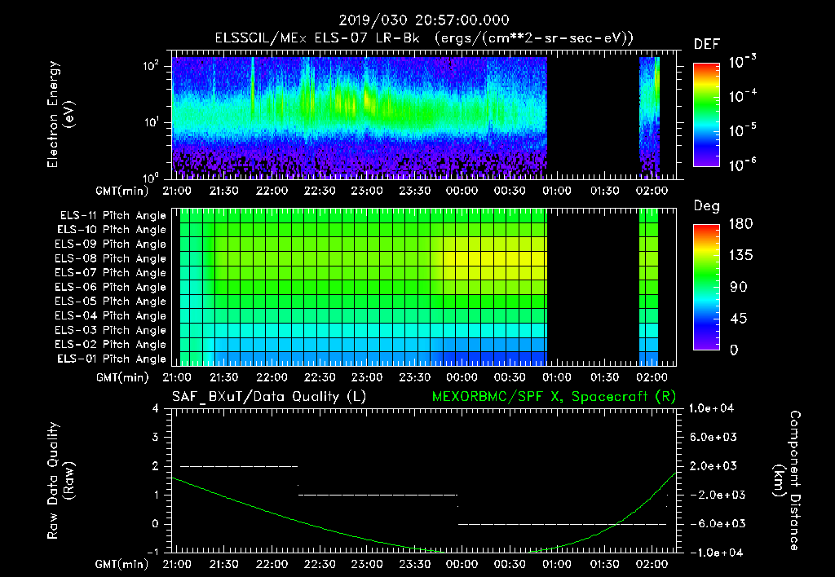Click the '1.0e+04' right axis value
Image resolution: width=835 pixels, height=577 pixels.
(x=711, y=408)
